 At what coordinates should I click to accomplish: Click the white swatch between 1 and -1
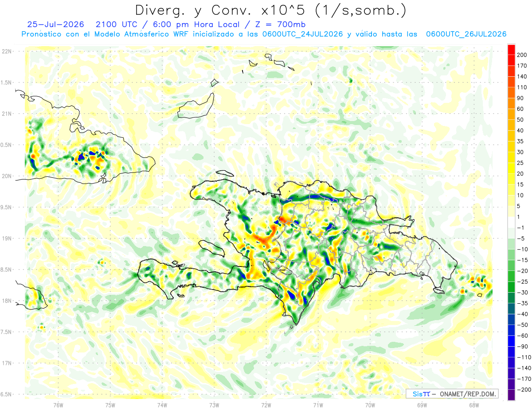pos(511,222)
